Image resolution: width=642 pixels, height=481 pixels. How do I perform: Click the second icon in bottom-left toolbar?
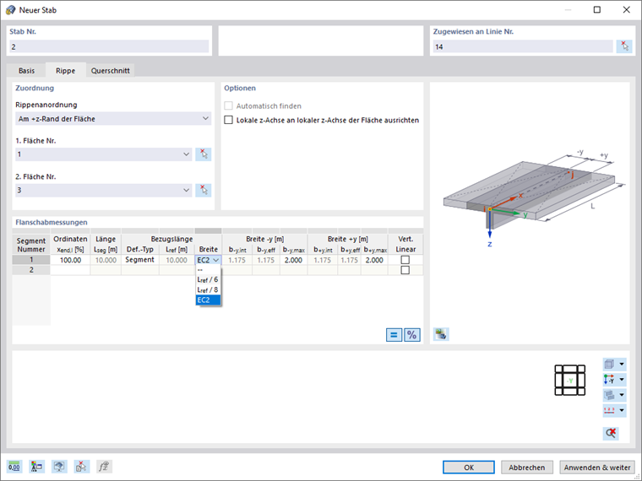pos(36,467)
